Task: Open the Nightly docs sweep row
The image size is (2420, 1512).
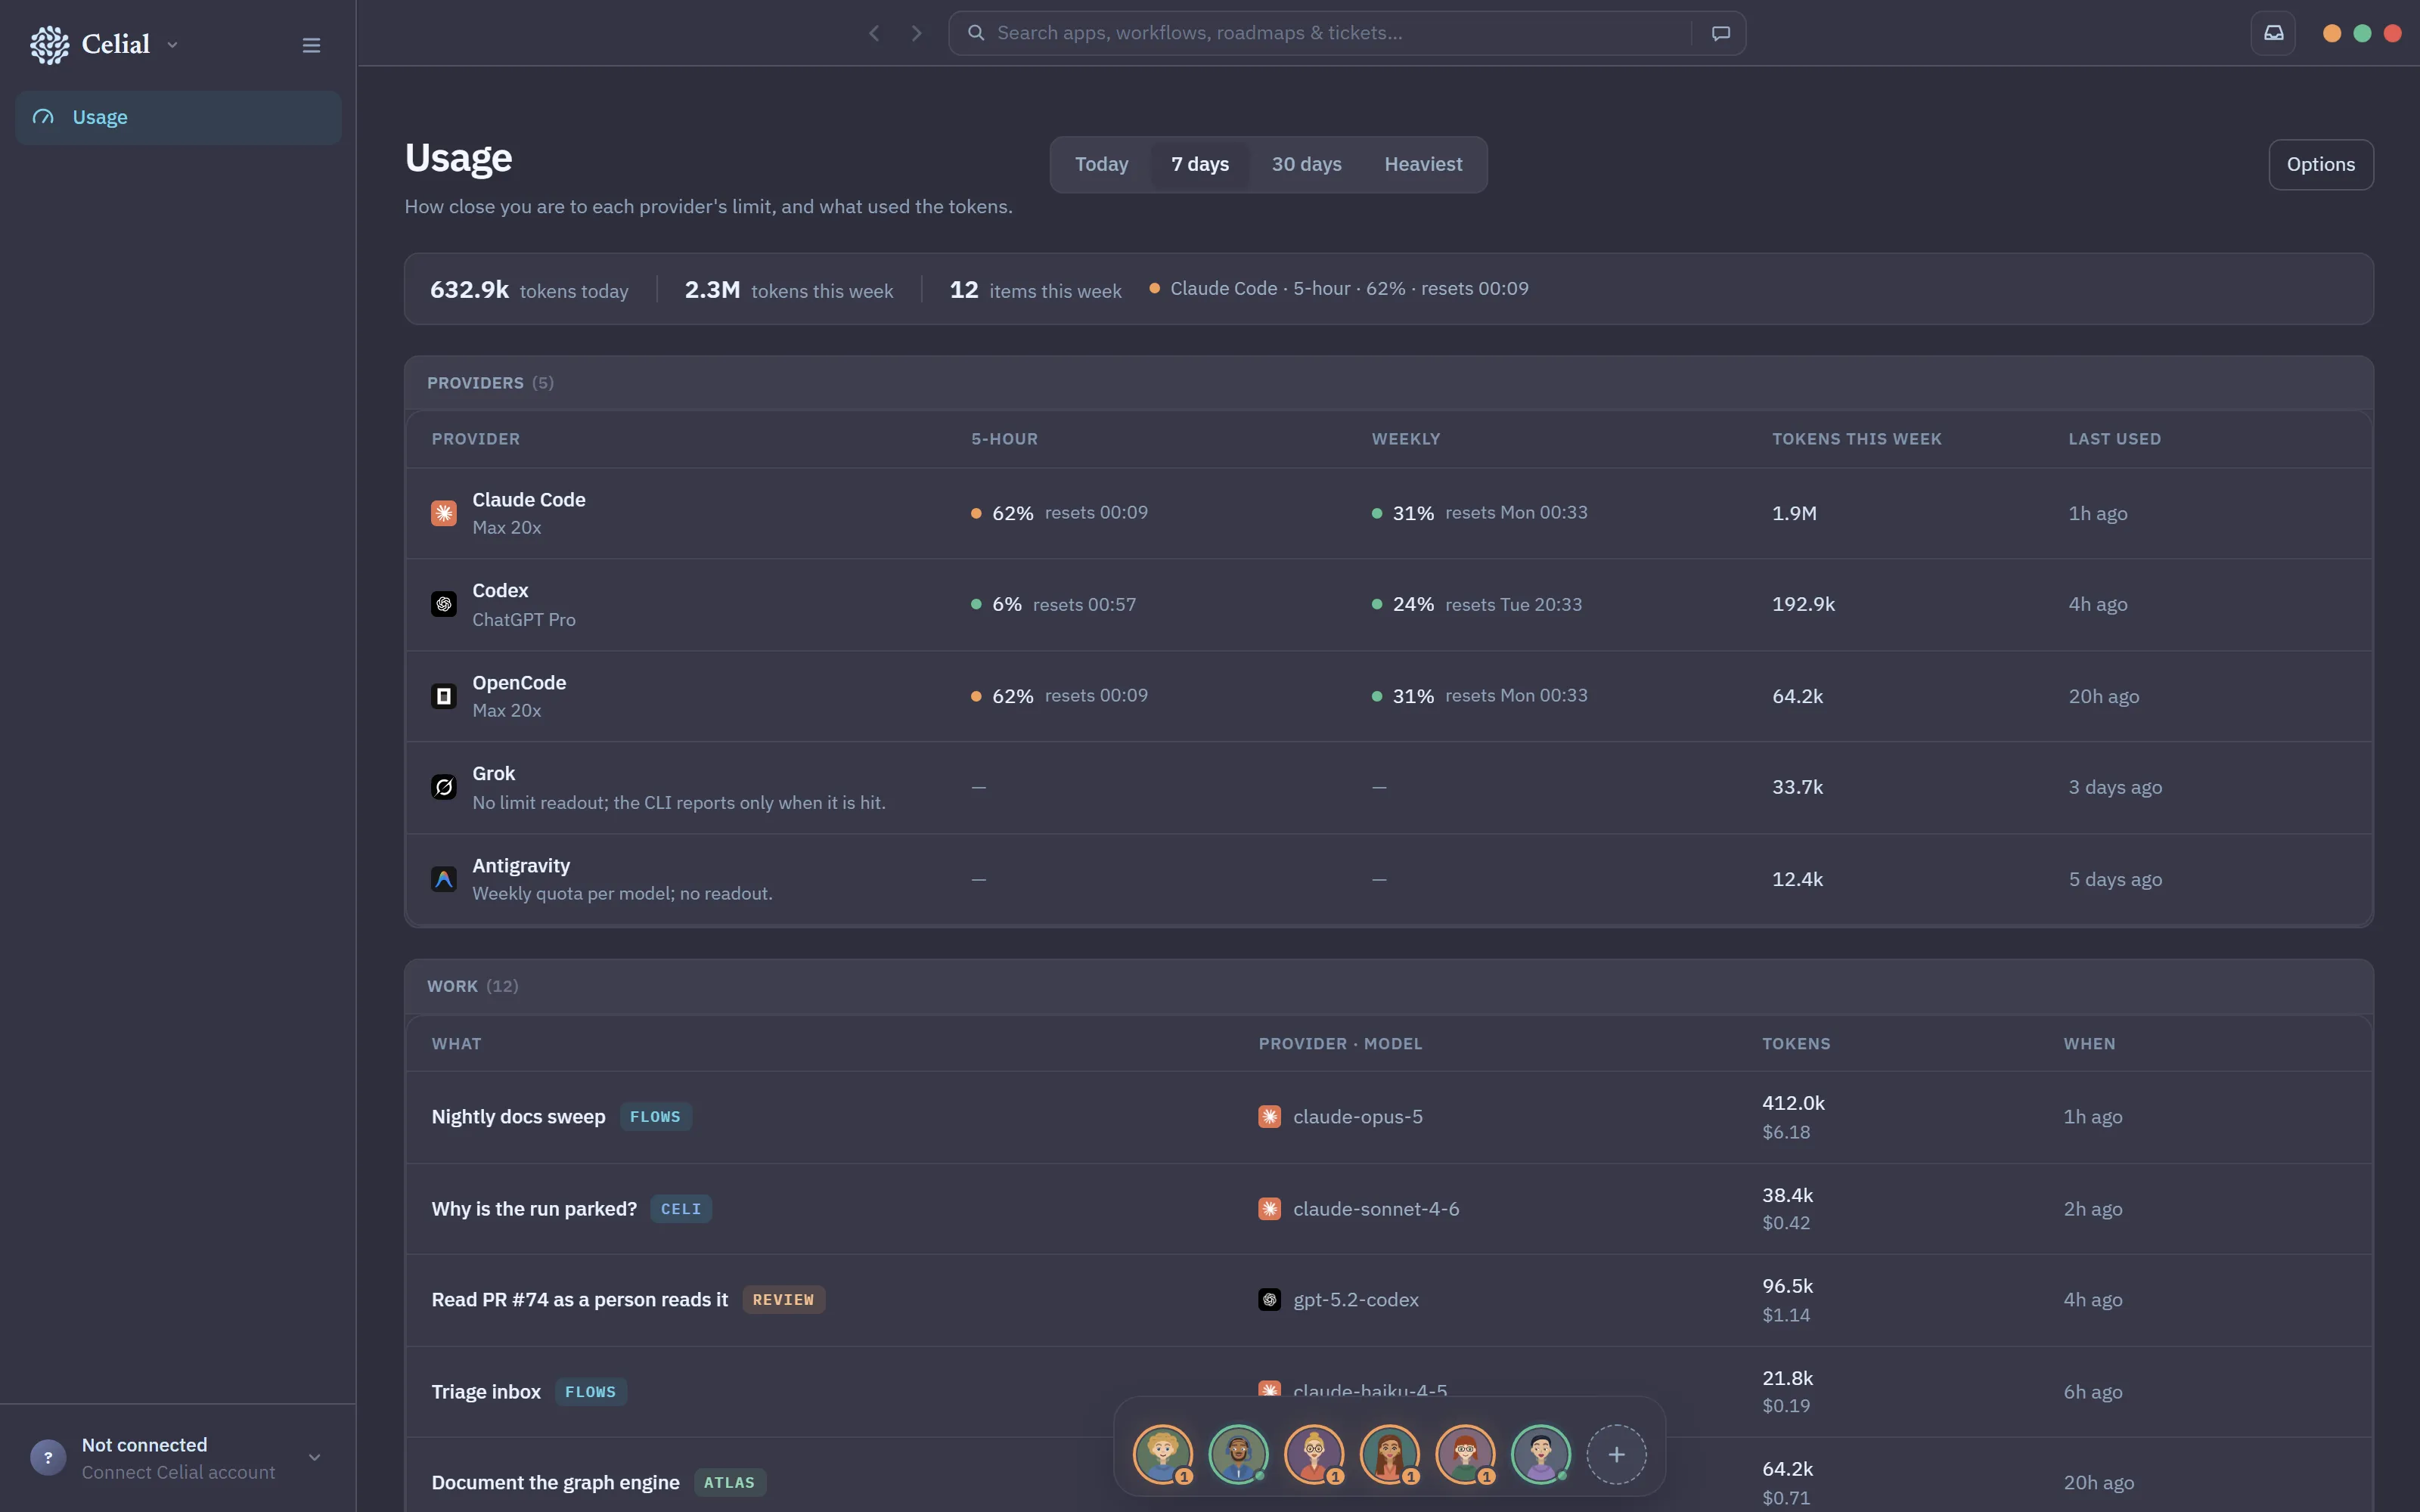Action: coord(1388,1117)
